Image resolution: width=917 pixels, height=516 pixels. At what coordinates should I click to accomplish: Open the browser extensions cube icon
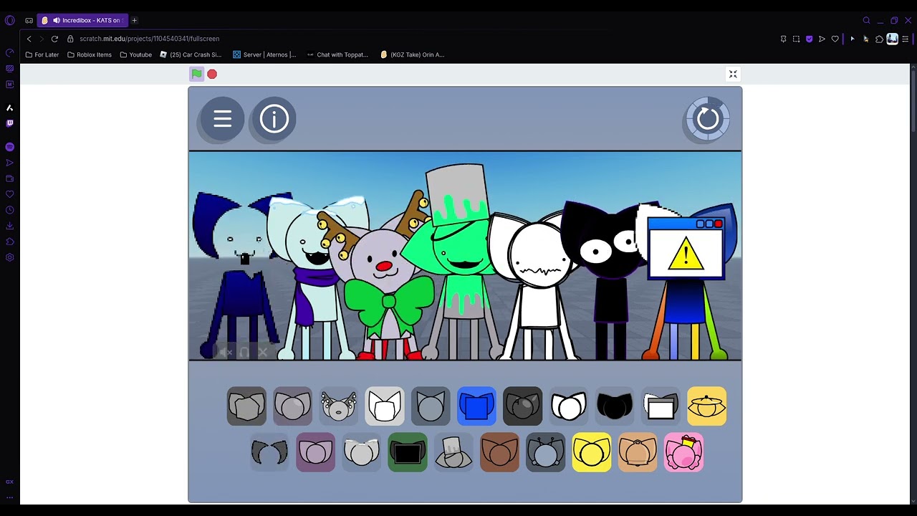click(x=879, y=39)
